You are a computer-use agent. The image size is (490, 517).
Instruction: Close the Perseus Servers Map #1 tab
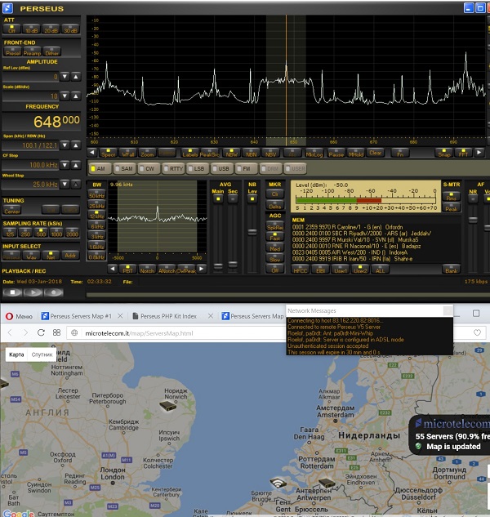[x=120, y=316]
